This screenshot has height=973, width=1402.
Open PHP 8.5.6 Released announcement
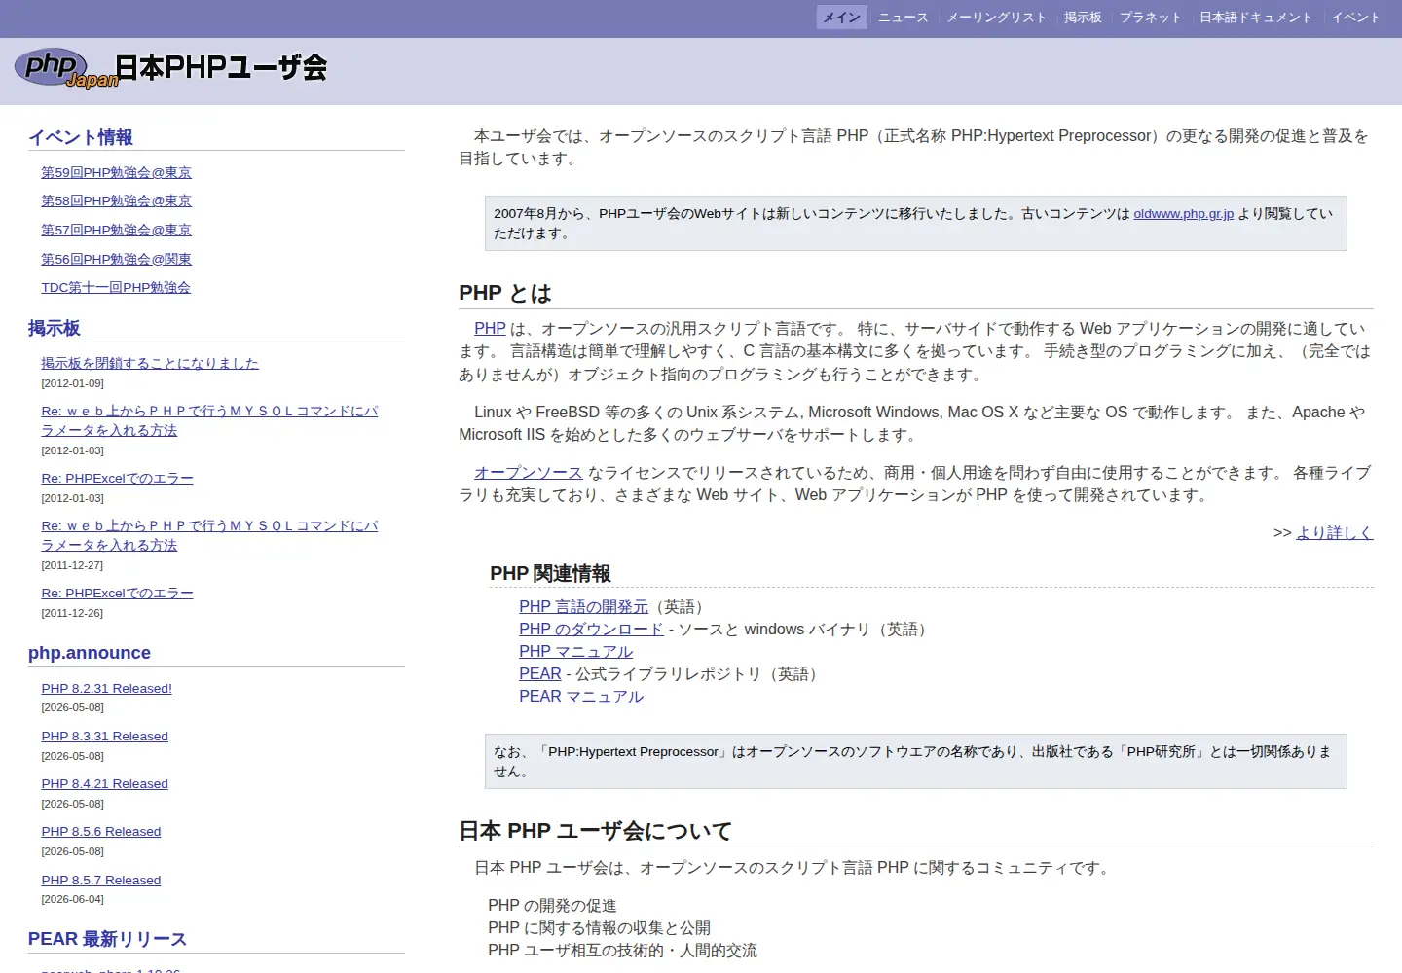point(100,831)
